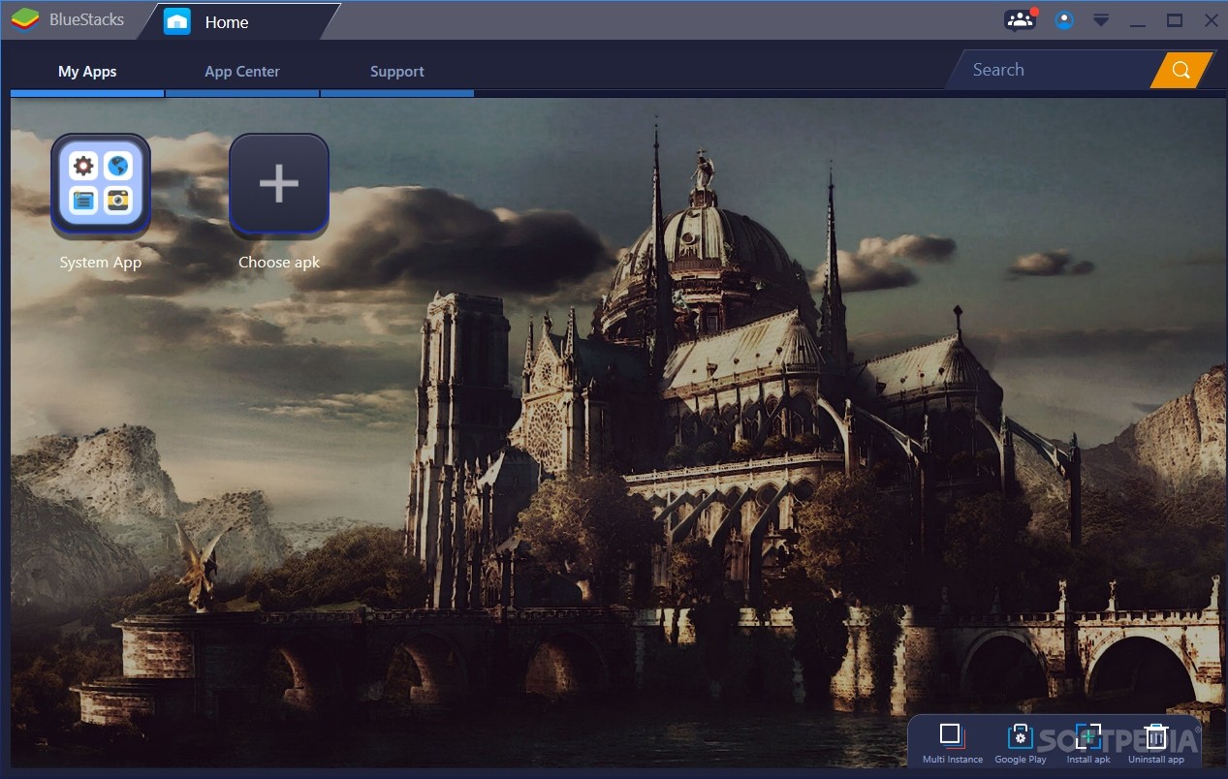Screen dimensions: 1228x779
Task: Switch to the My Apps tab
Action: point(87,72)
